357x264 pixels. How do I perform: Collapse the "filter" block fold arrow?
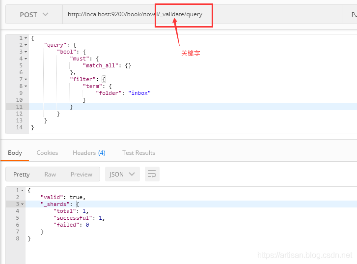pyautogui.click(x=26, y=80)
